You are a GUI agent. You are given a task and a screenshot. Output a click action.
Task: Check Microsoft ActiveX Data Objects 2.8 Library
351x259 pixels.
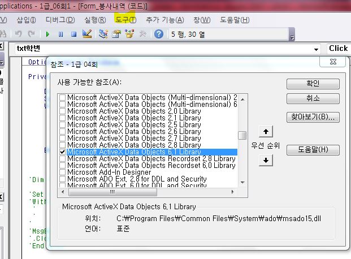point(63,145)
